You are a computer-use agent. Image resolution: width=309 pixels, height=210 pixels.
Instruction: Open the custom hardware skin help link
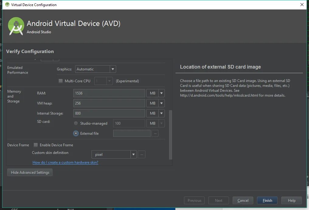point(65,162)
